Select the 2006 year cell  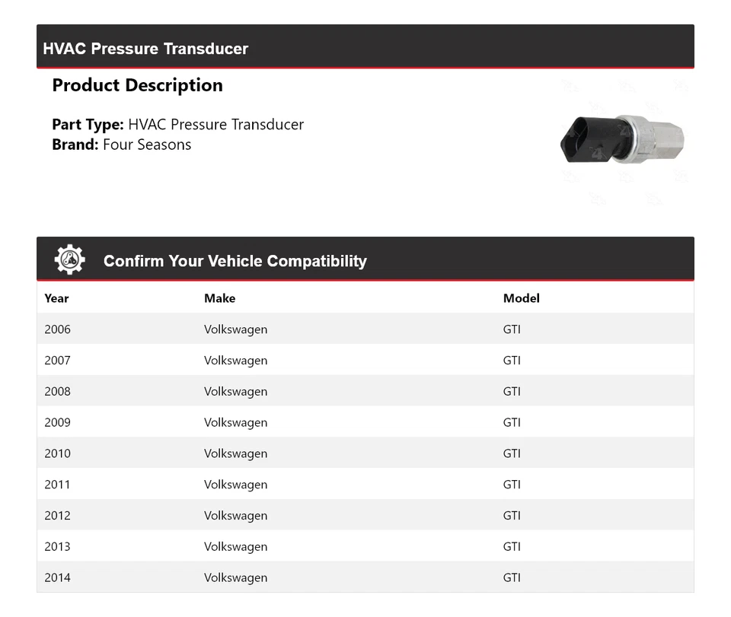coord(57,329)
